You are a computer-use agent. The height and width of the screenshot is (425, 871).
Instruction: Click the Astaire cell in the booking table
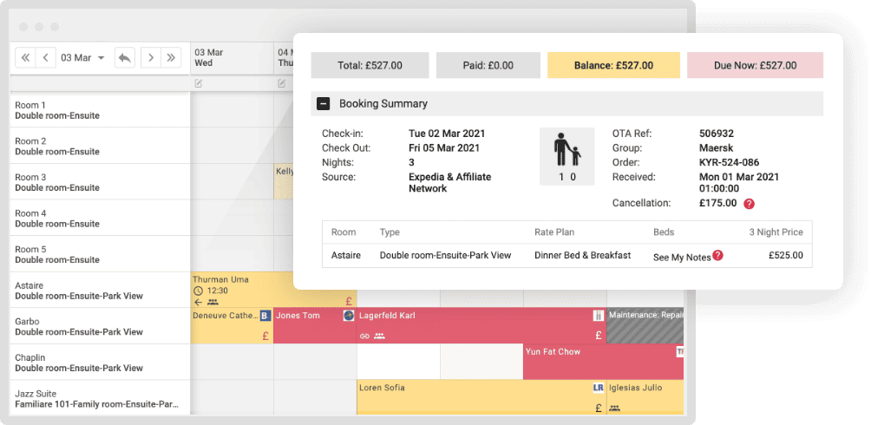[x=345, y=256]
